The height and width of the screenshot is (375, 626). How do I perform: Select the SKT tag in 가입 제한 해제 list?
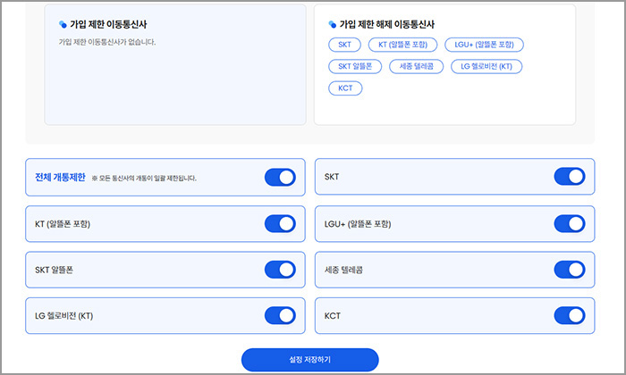(x=344, y=45)
